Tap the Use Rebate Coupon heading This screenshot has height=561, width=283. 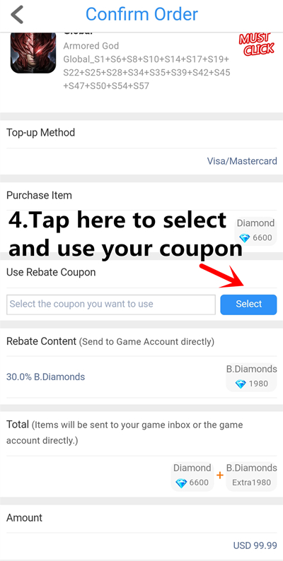click(x=51, y=272)
